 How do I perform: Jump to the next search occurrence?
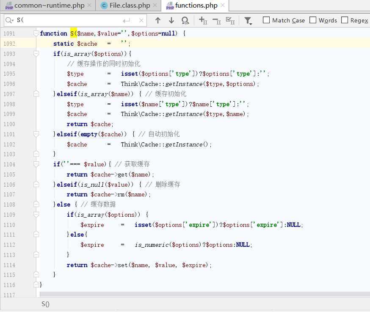pyautogui.click(x=171, y=20)
